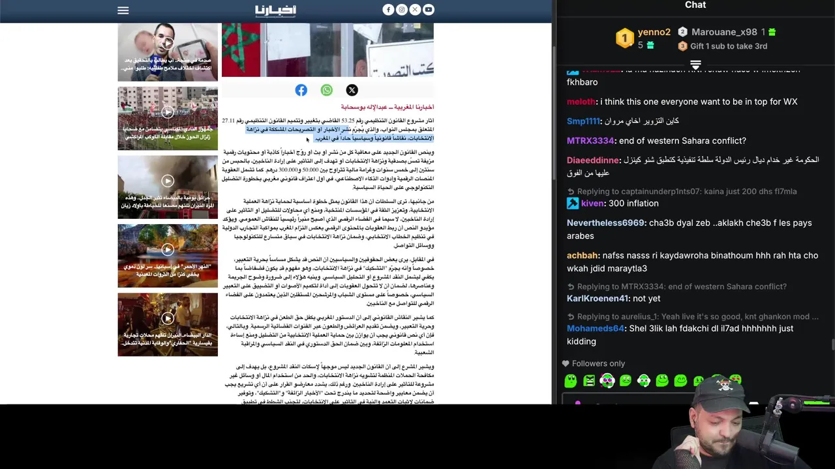Click the highlighted first paragraph text

(340, 134)
